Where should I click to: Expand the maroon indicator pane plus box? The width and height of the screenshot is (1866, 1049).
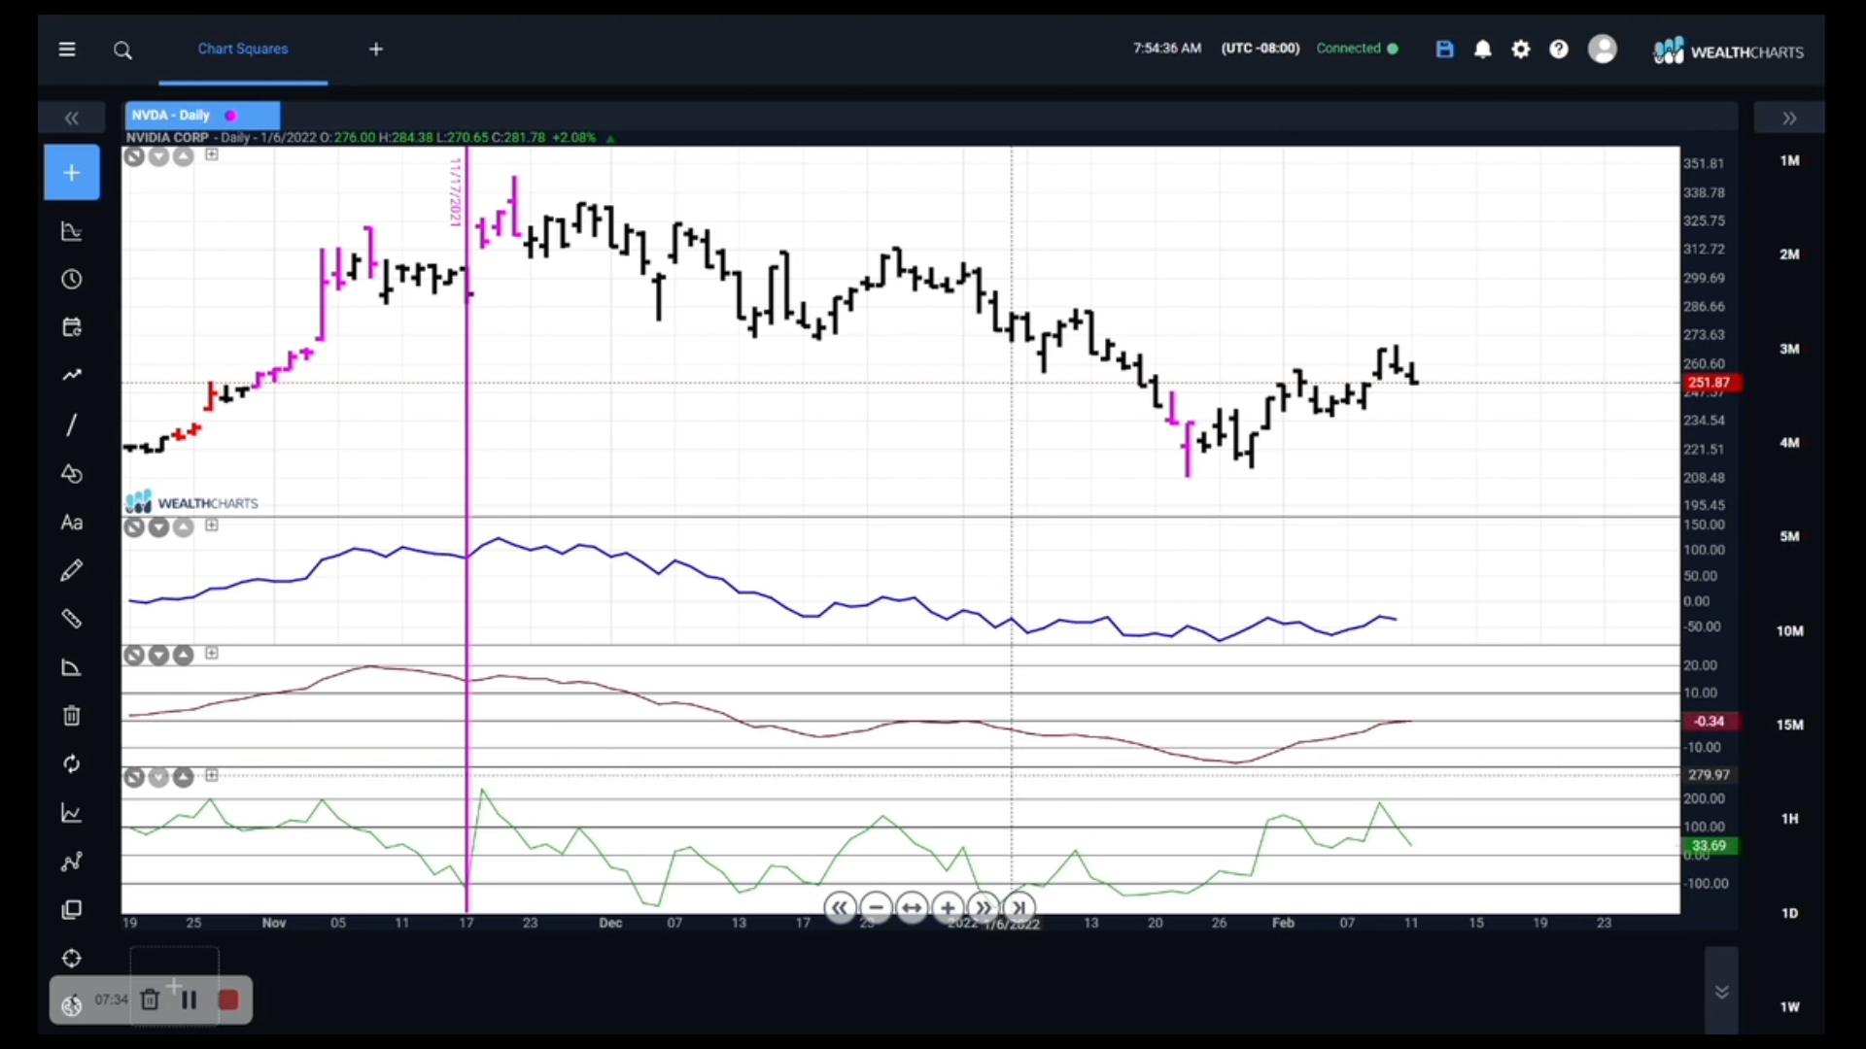click(212, 654)
